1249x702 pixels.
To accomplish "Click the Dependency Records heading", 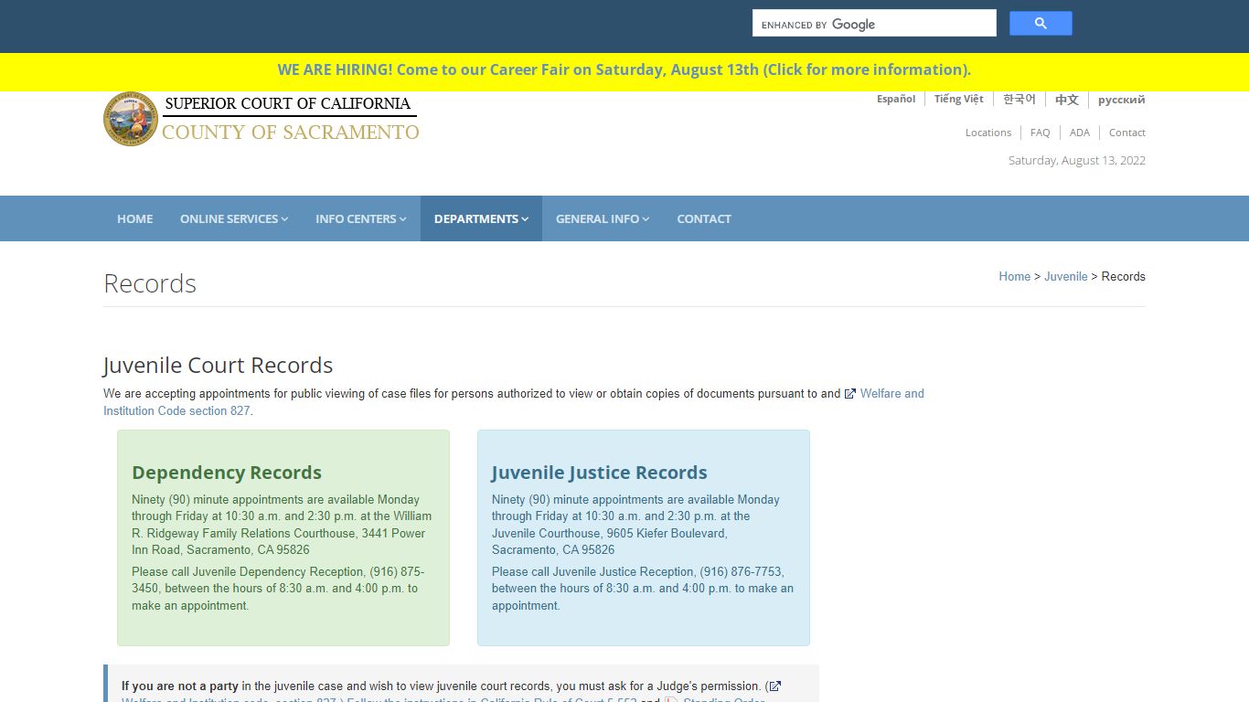I will point(227,473).
